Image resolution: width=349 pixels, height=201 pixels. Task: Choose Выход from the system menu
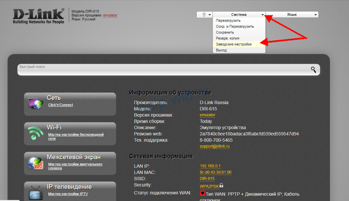point(221,50)
